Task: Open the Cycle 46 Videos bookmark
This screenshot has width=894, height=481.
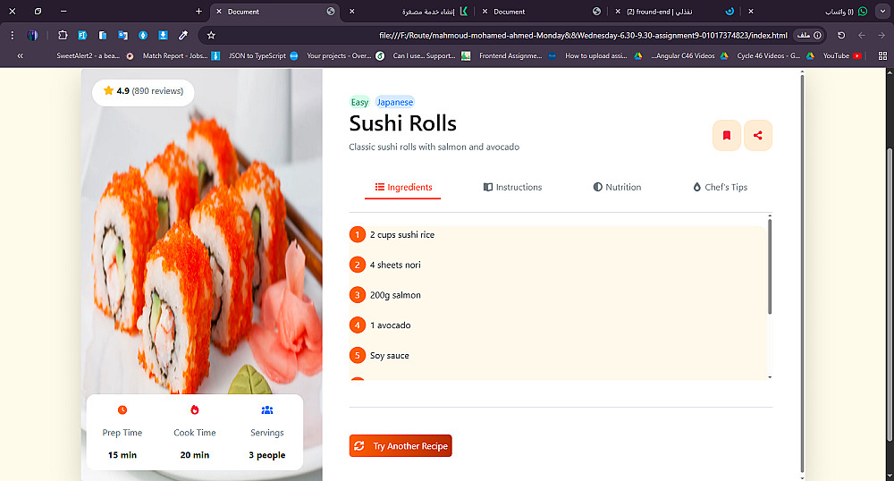Action: point(775,55)
